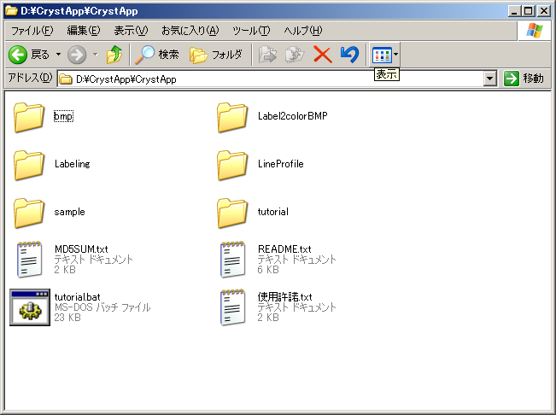Click the Labeling name label
This screenshot has width=556, height=415.
tap(73, 164)
